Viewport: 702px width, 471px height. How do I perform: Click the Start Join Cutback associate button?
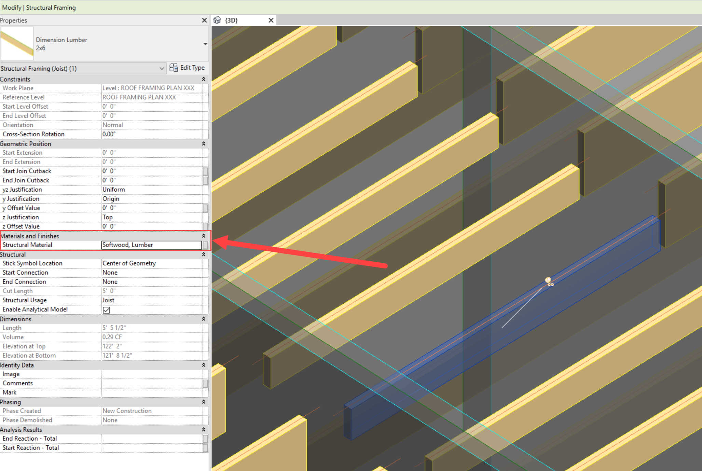tap(205, 171)
